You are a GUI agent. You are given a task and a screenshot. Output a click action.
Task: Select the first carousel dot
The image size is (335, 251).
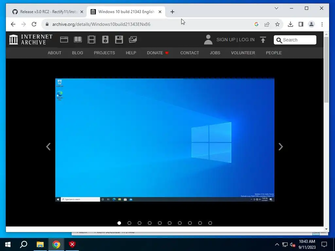pyautogui.click(x=119, y=223)
